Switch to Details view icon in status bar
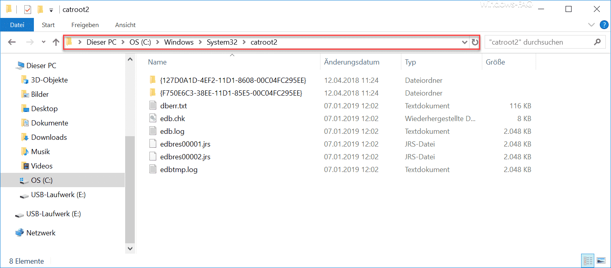The width and height of the screenshot is (611, 268). (x=588, y=261)
